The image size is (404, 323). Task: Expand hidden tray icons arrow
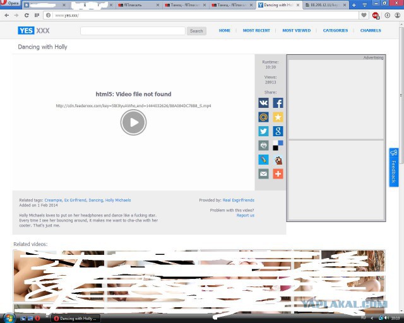click(372, 318)
